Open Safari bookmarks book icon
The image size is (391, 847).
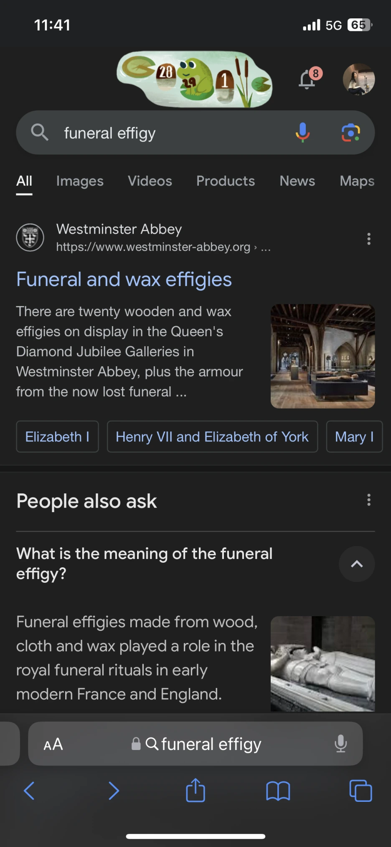pyautogui.click(x=278, y=791)
